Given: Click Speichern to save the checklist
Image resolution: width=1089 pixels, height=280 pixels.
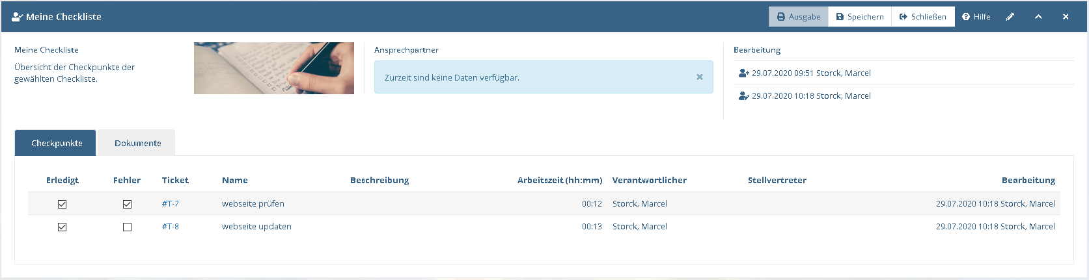Looking at the screenshot, I should pos(860,17).
